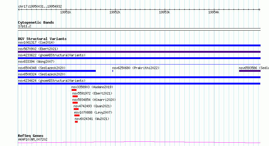The image size is (269, 146).
Task: Select the purple nsv5670902 variant bar
Action: [139, 52]
